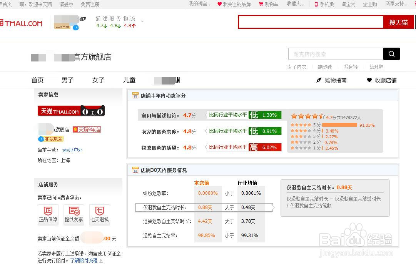
Task: Click the TMALL.COM logo
Action: (x=21, y=23)
